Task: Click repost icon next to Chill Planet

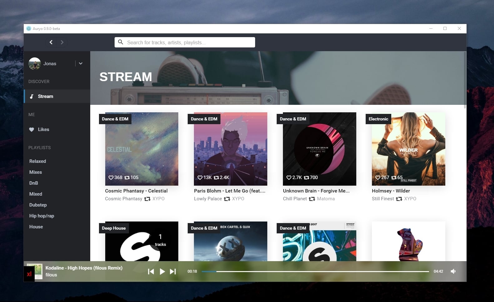Action: click(x=312, y=199)
